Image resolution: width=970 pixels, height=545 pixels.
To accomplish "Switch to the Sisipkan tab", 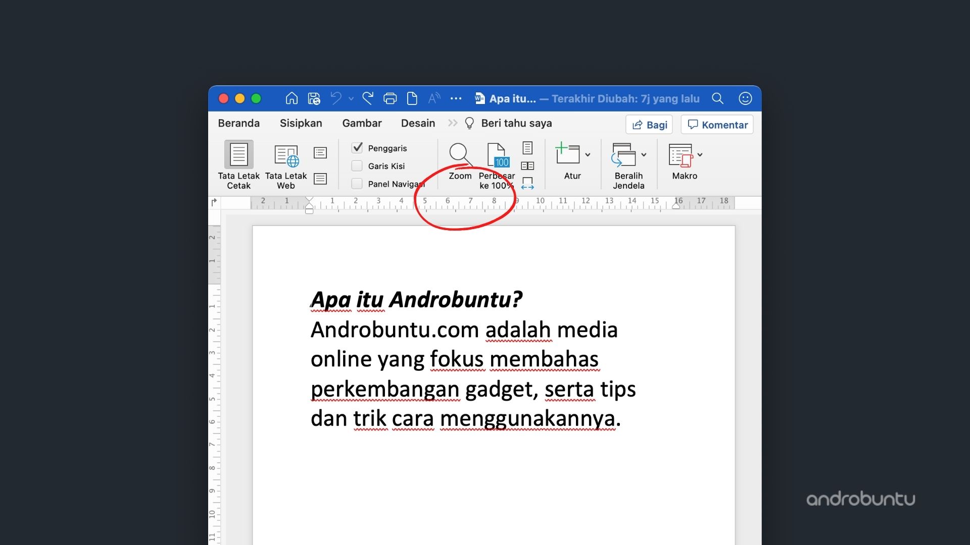I will pyautogui.click(x=301, y=123).
